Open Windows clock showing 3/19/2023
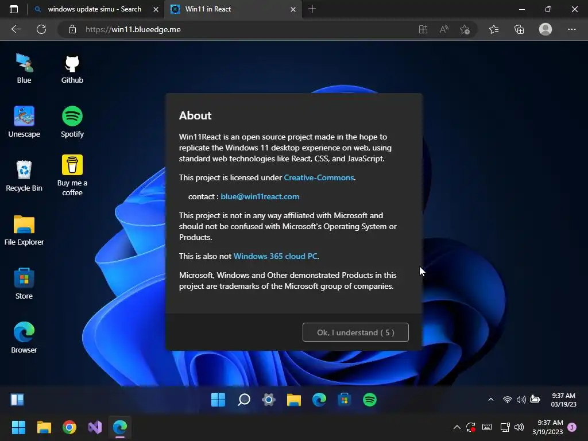Screen dimensions: 588x441 547,427
